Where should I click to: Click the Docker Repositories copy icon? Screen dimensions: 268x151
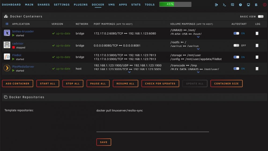tap(6, 97)
